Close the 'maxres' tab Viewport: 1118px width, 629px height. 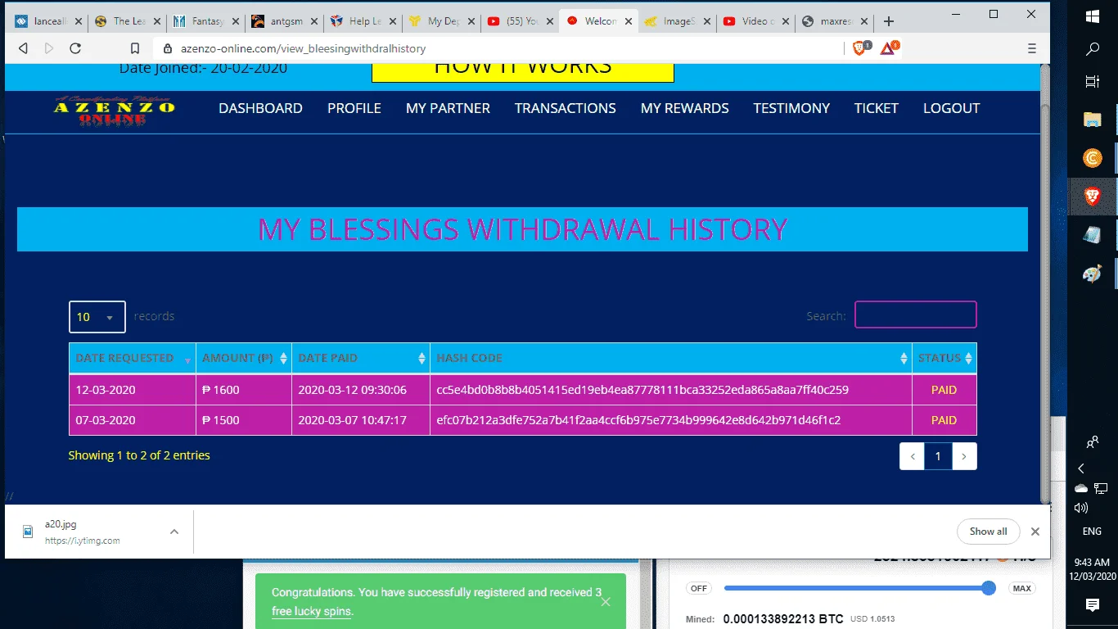tap(864, 21)
